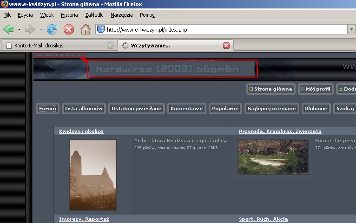Expand the address bar URL dropdown
This screenshot has width=356, height=223.
pos(351,29)
